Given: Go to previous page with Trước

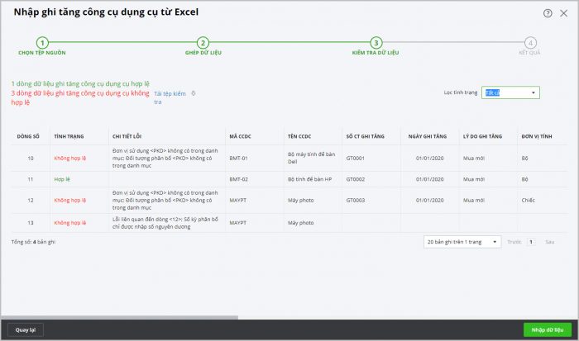Looking at the screenshot, I should 514,242.
